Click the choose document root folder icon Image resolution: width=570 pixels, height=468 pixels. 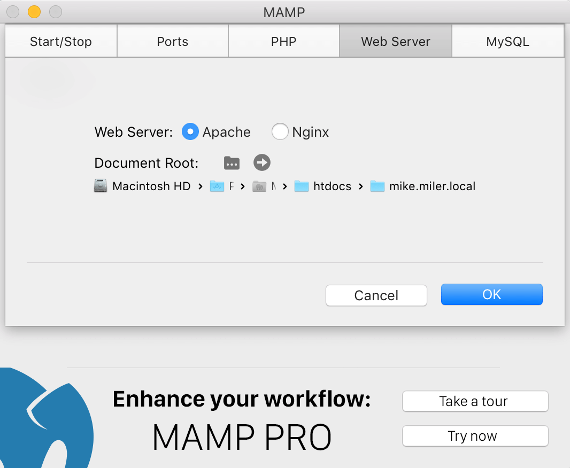click(x=232, y=162)
